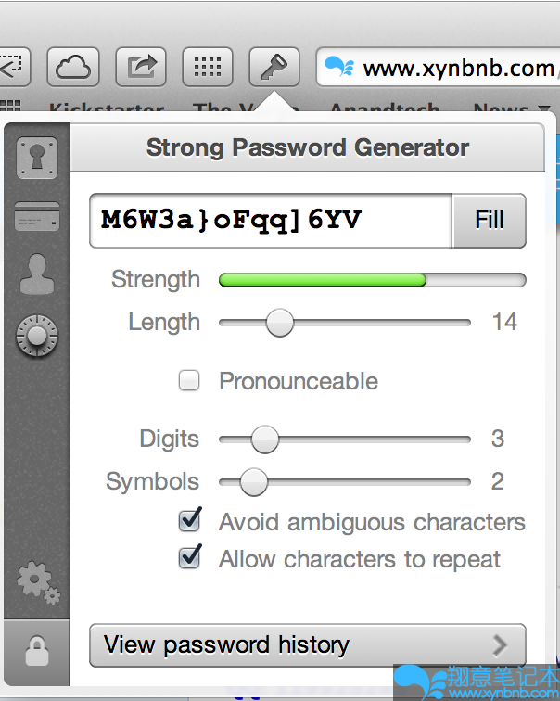Click the padlock lock icon
This screenshot has height=701, width=560.
click(37, 653)
